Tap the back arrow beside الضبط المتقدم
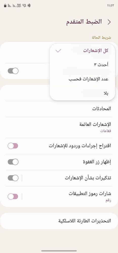Image resolution: width=118 pixels, height=253 pixels. tap(109, 22)
